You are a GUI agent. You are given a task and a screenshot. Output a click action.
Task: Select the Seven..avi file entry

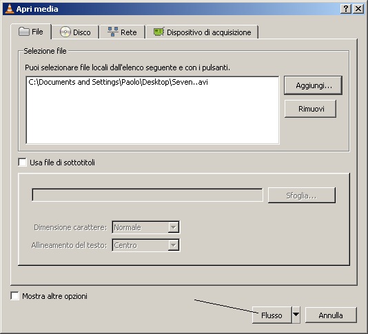tap(118, 82)
